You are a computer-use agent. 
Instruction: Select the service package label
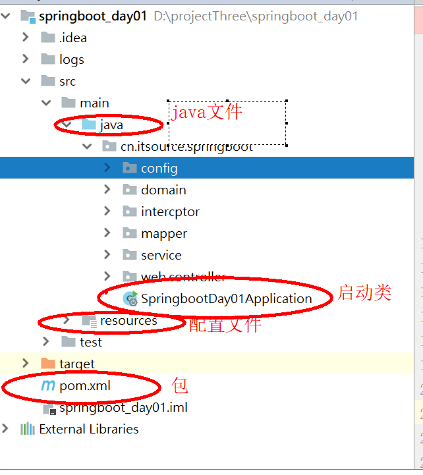click(x=161, y=256)
